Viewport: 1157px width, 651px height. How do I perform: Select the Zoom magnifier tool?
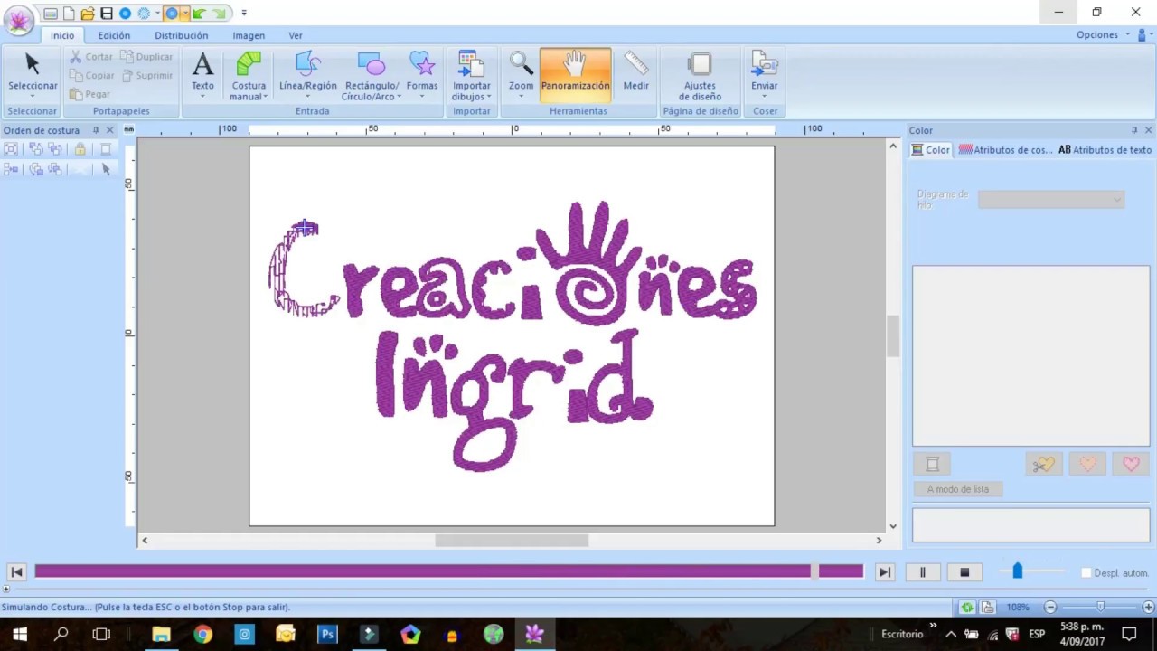click(x=521, y=65)
